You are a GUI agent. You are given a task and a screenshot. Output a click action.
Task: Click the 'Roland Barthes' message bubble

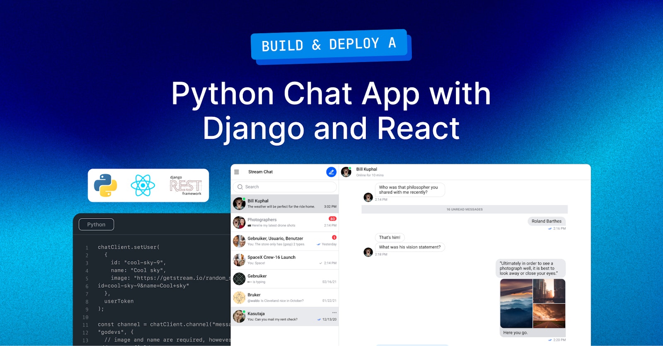(x=547, y=221)
